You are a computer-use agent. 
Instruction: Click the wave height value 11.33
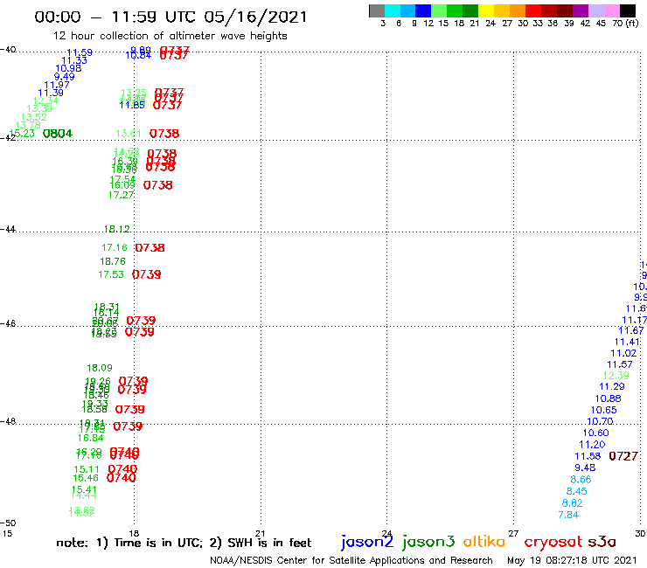click(x=74, y=60)
